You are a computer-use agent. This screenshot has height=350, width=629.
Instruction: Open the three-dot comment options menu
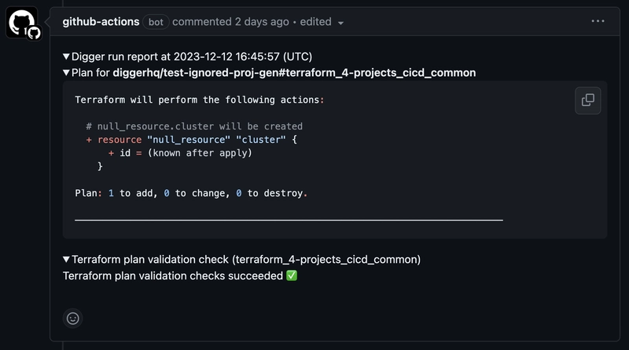598,21
